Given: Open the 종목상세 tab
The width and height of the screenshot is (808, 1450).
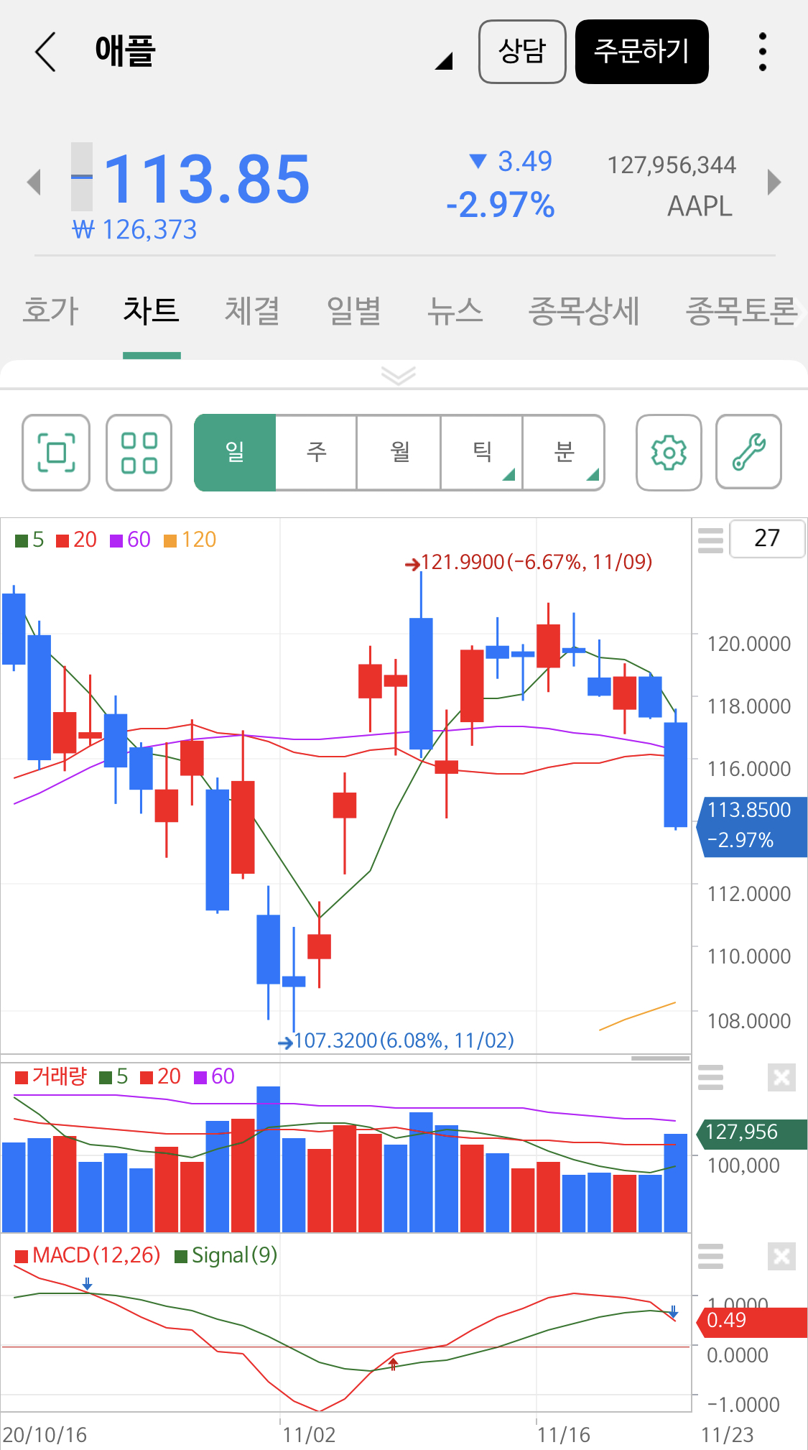Looking at the screenshot, I should click(x=584, y=311).
